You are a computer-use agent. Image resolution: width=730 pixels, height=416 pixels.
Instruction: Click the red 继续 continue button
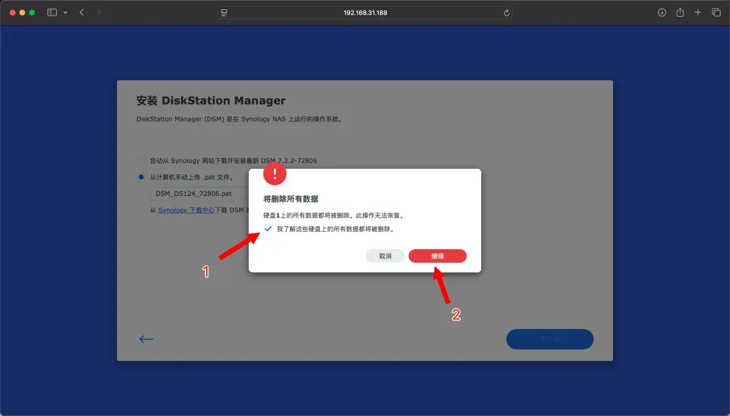pos(437,256)
